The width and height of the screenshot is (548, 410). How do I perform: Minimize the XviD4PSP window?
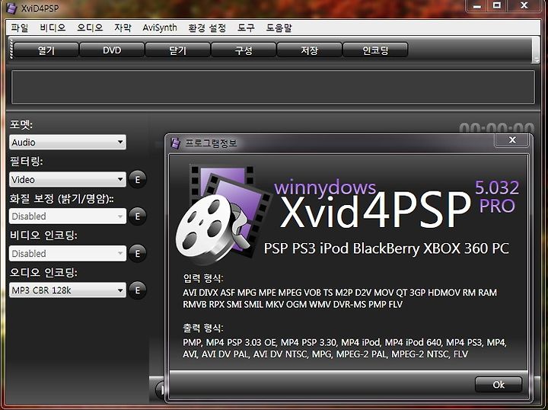coord(477,6)
